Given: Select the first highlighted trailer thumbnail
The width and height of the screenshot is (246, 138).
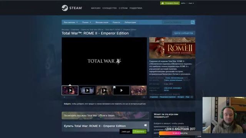Looking at the screenshot, I should [70, 90].
